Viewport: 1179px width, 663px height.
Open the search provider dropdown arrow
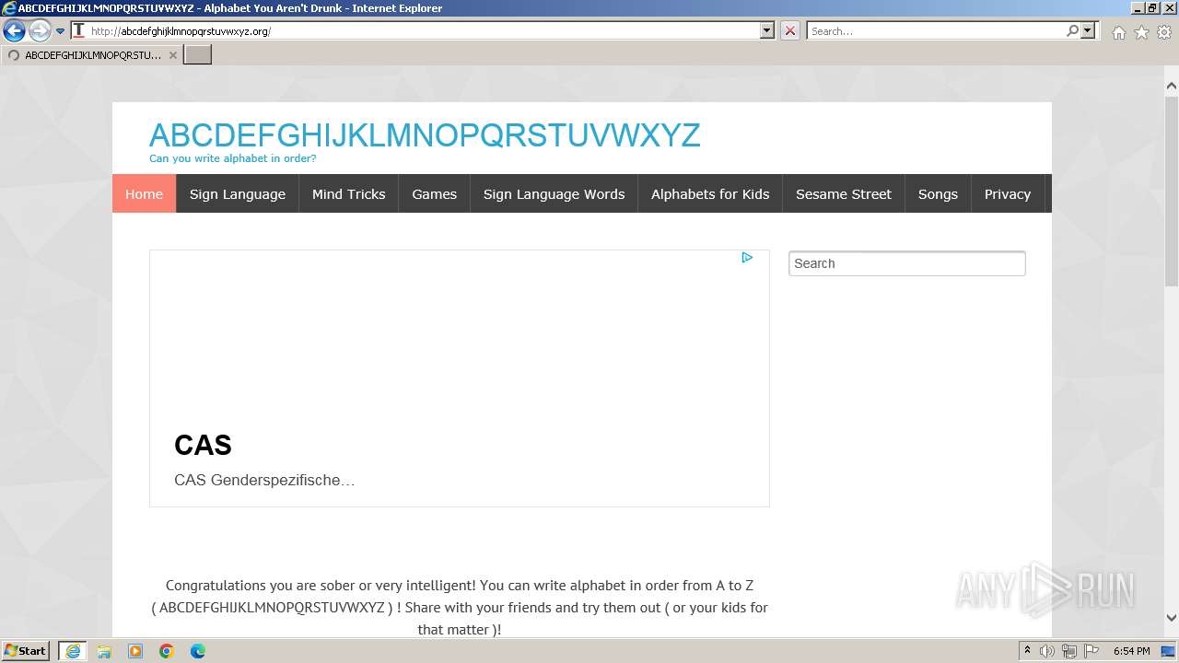(x=1089, y=30)
